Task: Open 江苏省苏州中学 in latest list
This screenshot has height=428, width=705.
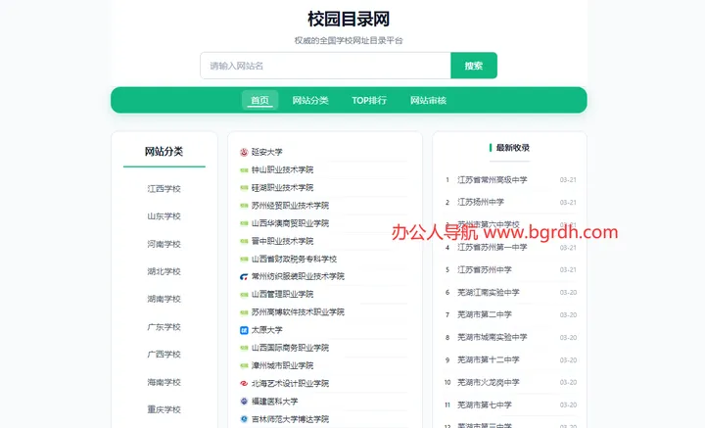Action: click(x=485, y=269)
